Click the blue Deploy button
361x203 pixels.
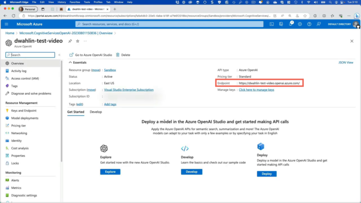[267, 173]
